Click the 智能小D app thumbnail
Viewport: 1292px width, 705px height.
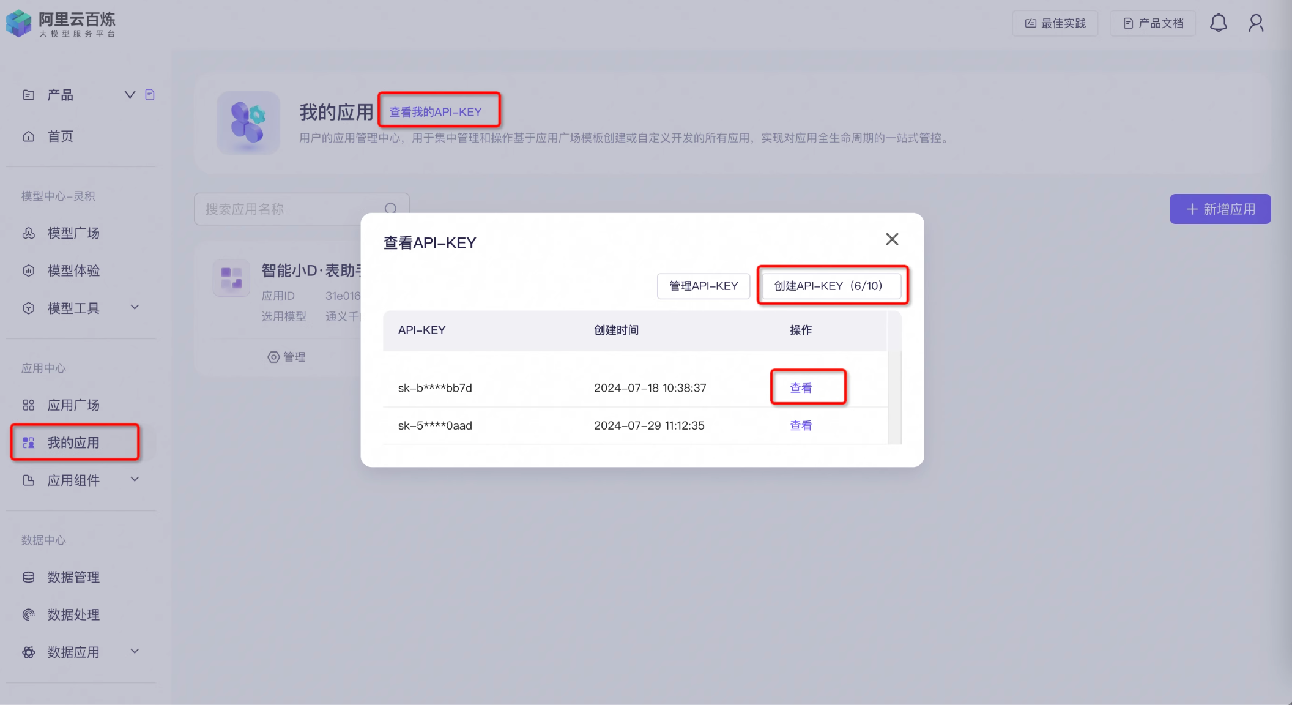pos(231,278)
